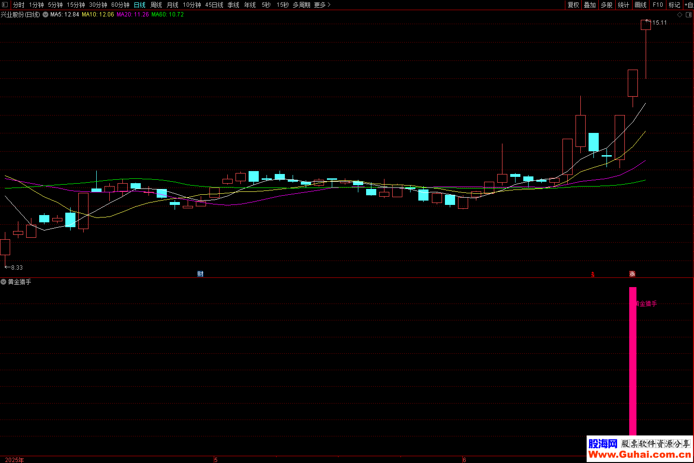This screenshot has height=463, width=694.
Task: Expand the 更多 periods menu
Action: pyautogui.click(x=322, y=5)
